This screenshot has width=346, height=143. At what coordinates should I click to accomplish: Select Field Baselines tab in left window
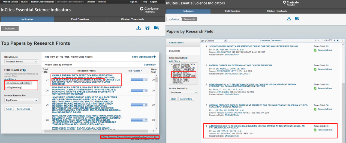point(80,19)
